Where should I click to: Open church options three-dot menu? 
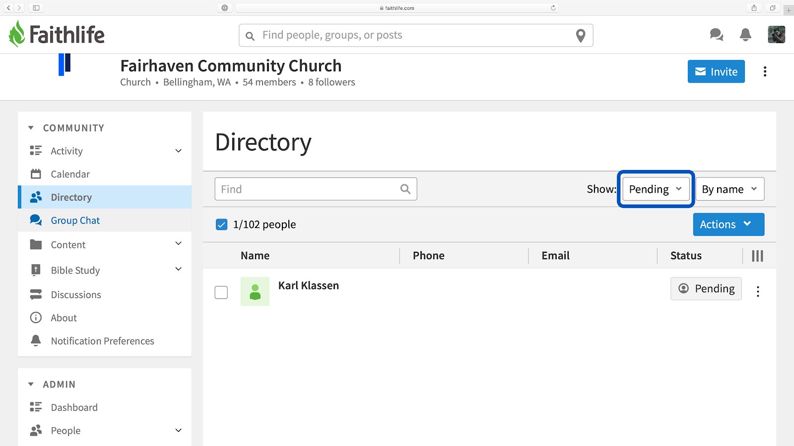[x=765, y=72]
